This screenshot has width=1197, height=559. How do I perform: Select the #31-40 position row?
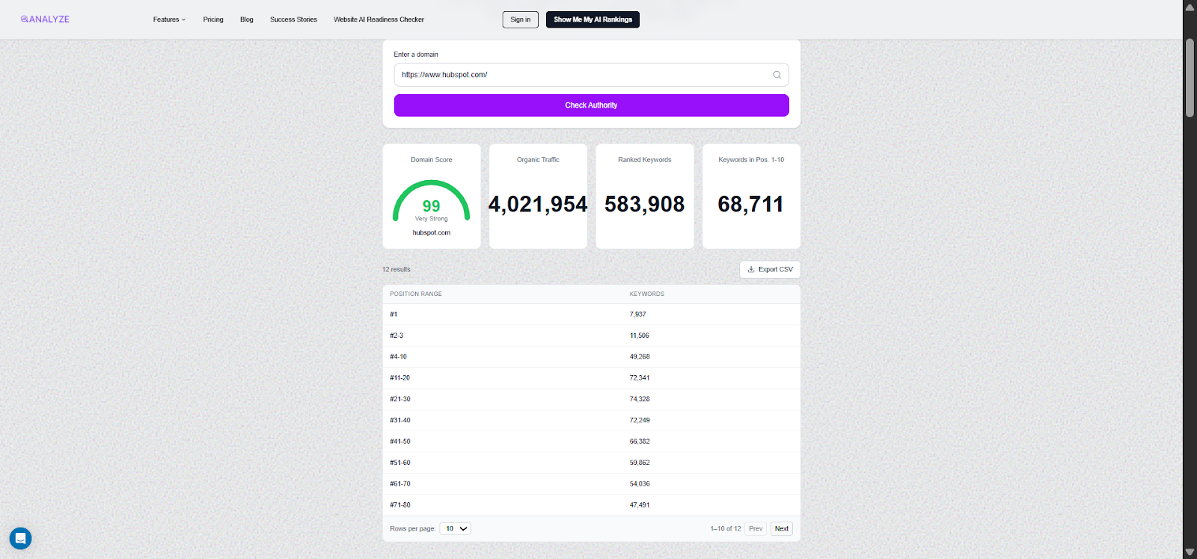(x=591, y=420)
